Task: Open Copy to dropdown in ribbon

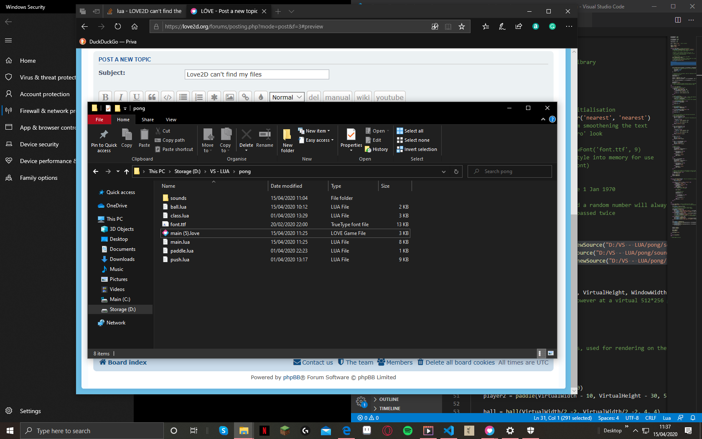Action: (x=225, y=140)
